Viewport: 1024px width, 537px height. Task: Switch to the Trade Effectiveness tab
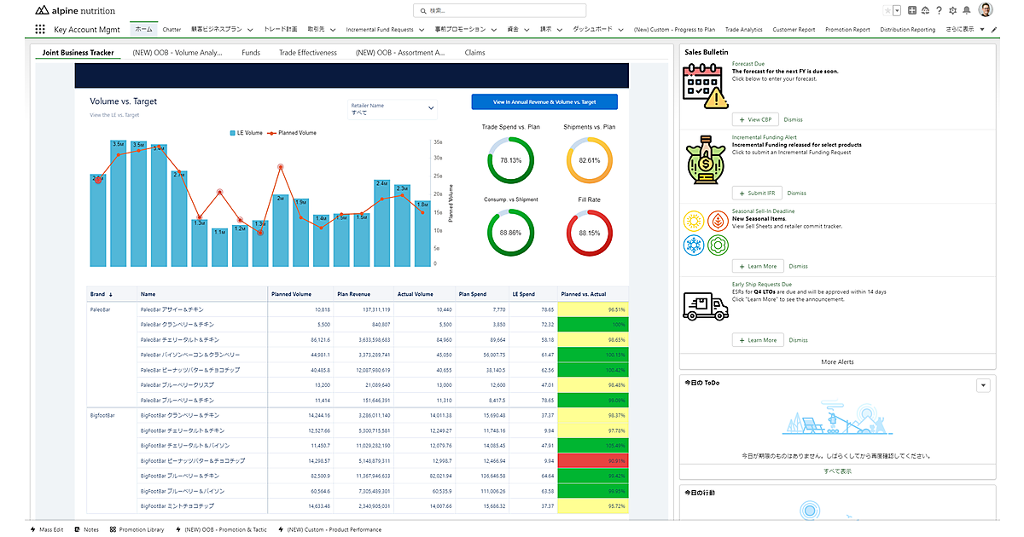coord(307,53)
